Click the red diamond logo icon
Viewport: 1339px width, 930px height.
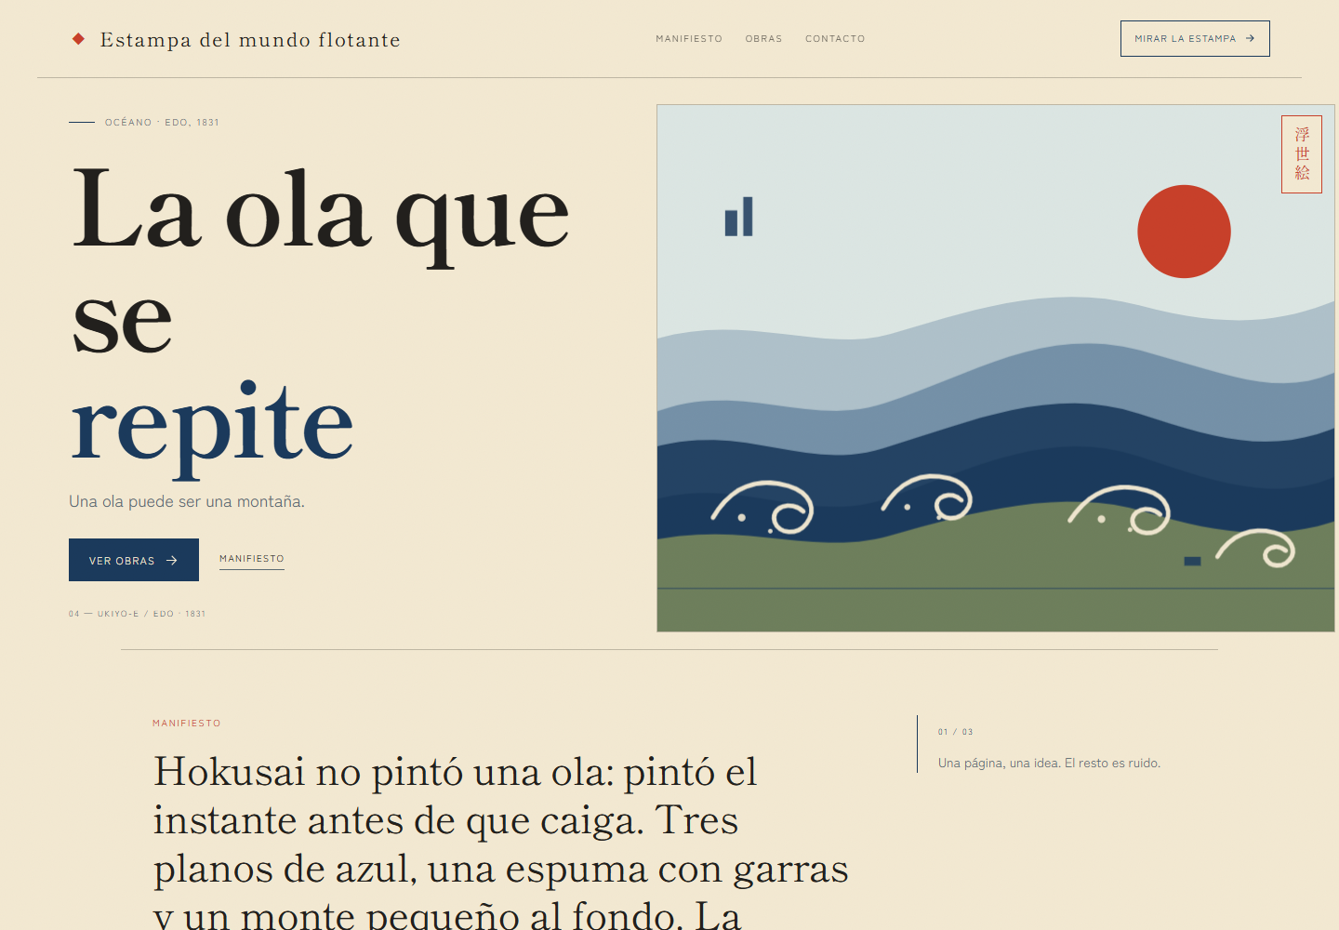point(79,39)
